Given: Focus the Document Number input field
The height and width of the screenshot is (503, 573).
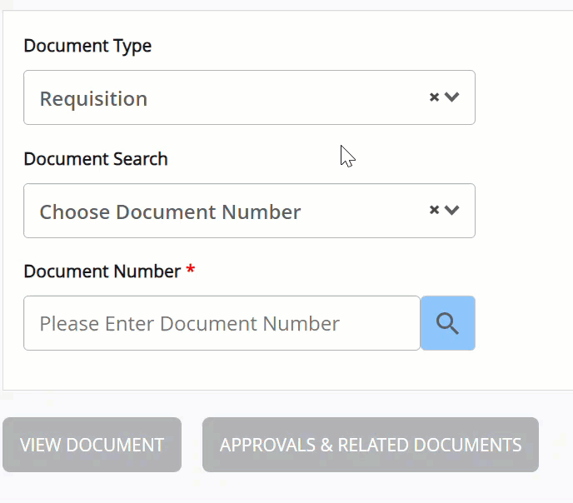Looking at the screenshot, I should click(222, 323).
